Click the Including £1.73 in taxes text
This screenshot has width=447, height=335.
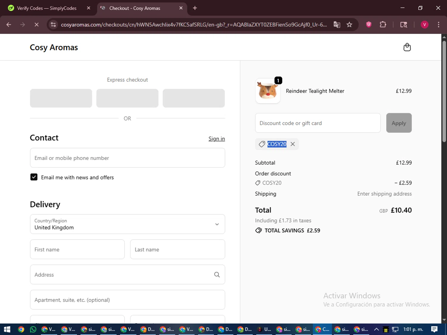283,221
